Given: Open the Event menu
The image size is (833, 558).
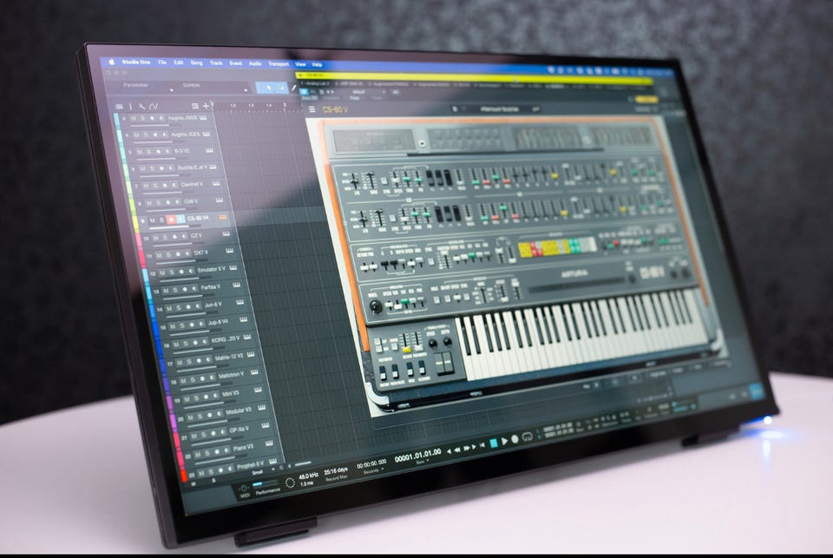Looking at the screenshot, I should [236, 63].
